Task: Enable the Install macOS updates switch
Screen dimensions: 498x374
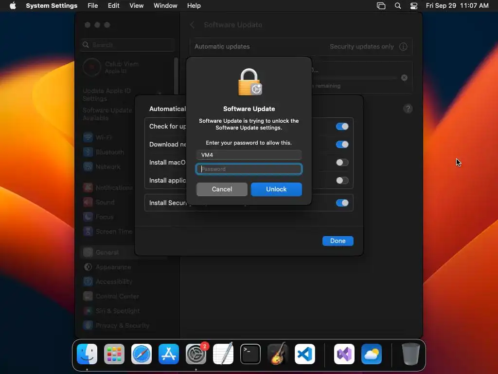Action: coord(342,163)
